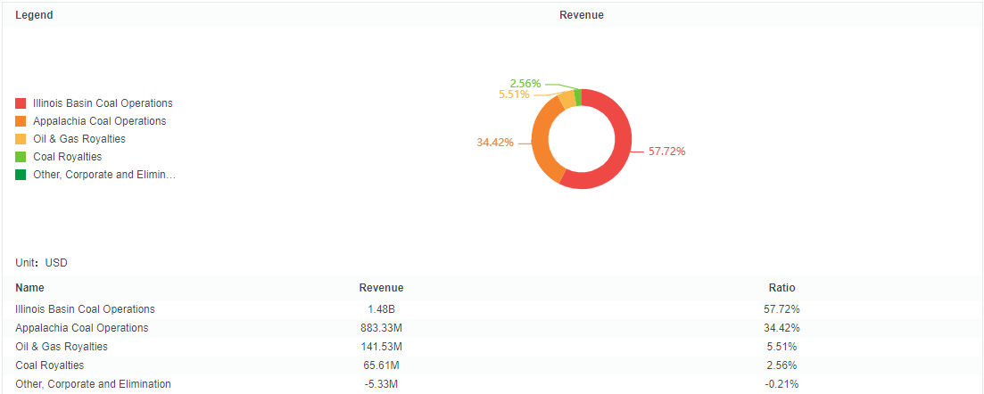Click the 5.51% ratio table cell
Screen dimensions: 984x394
[781, 347]
